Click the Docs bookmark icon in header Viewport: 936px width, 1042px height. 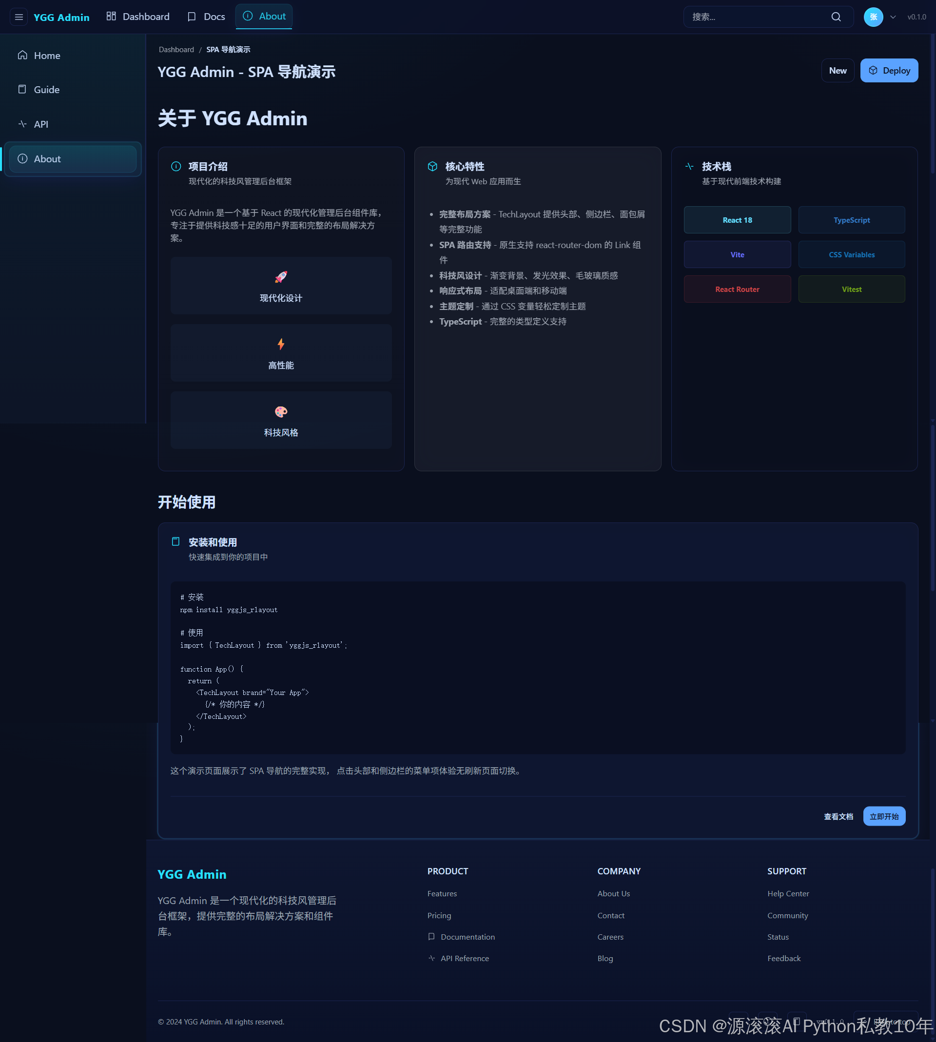[x=192, y=17]
